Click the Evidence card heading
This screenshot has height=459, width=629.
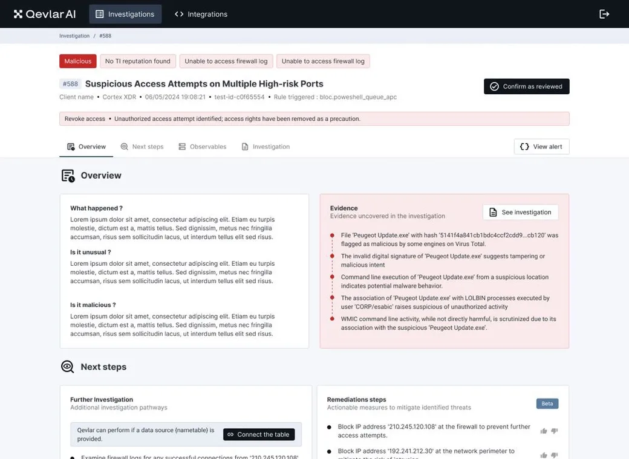[x=344, y=208]
